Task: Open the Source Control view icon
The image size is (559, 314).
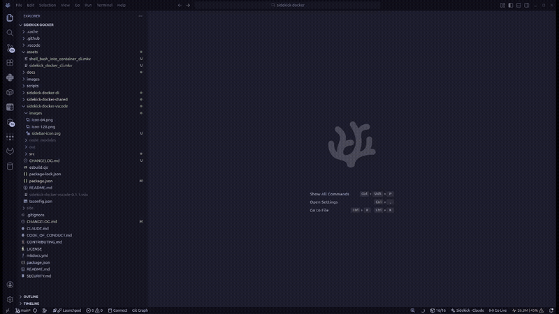Action: point(10,47)
